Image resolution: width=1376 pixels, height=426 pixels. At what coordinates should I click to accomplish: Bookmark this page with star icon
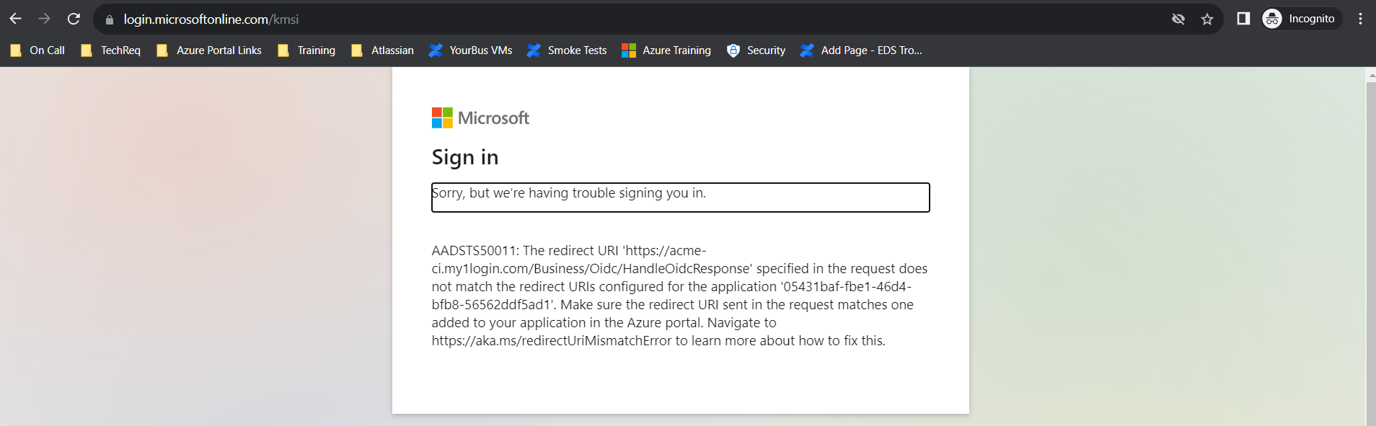pos(1207,19)
